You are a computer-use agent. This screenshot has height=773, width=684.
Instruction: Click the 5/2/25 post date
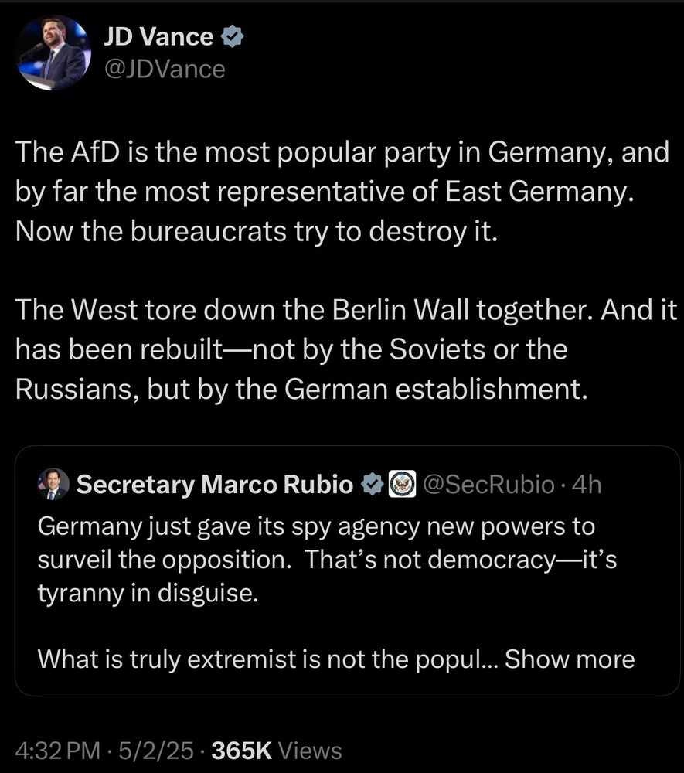point(156,751)
